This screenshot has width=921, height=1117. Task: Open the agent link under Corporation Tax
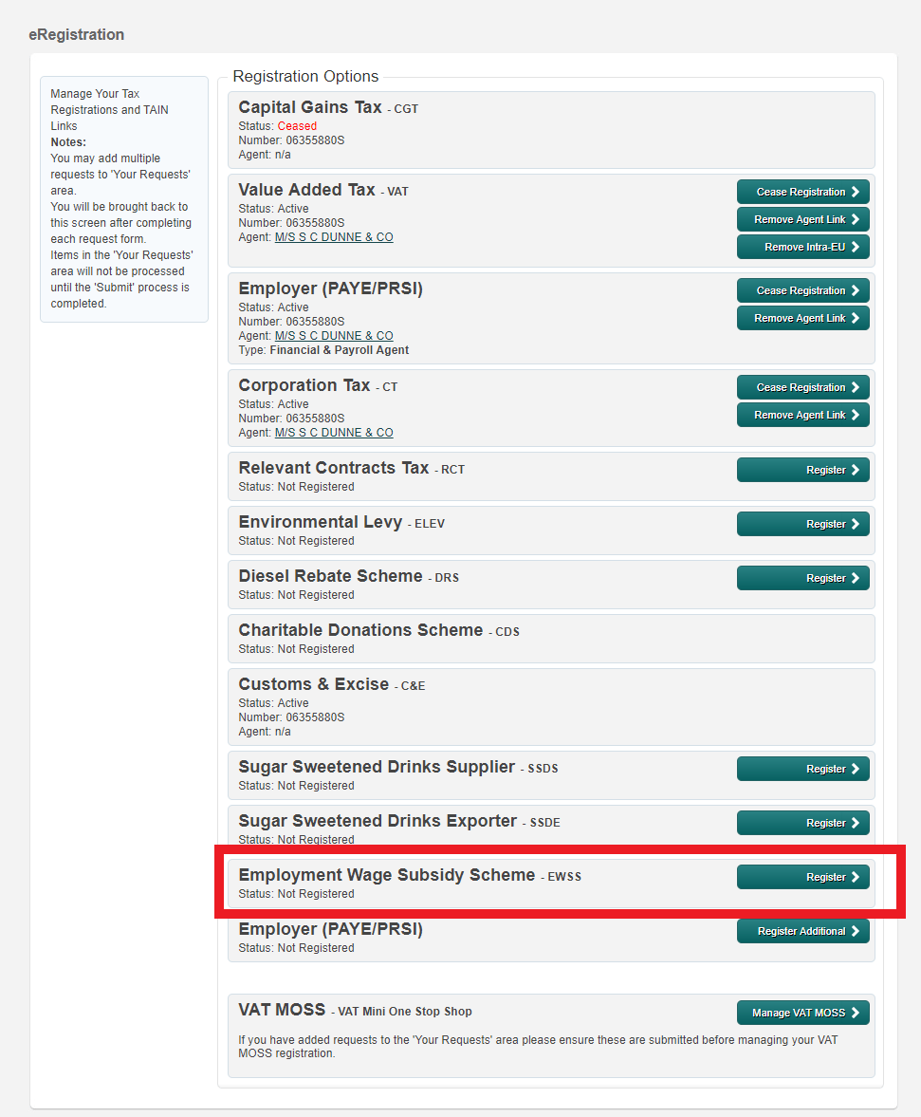click(334, 432)
